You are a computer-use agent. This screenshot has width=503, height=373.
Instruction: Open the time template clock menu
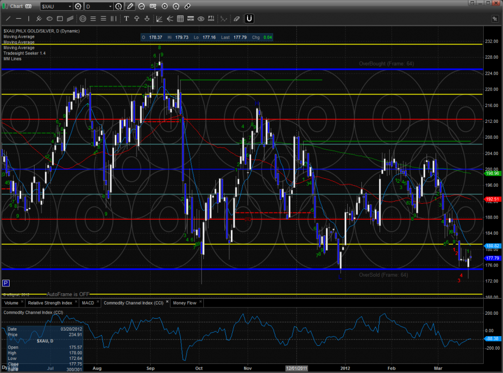click(118, 7)
